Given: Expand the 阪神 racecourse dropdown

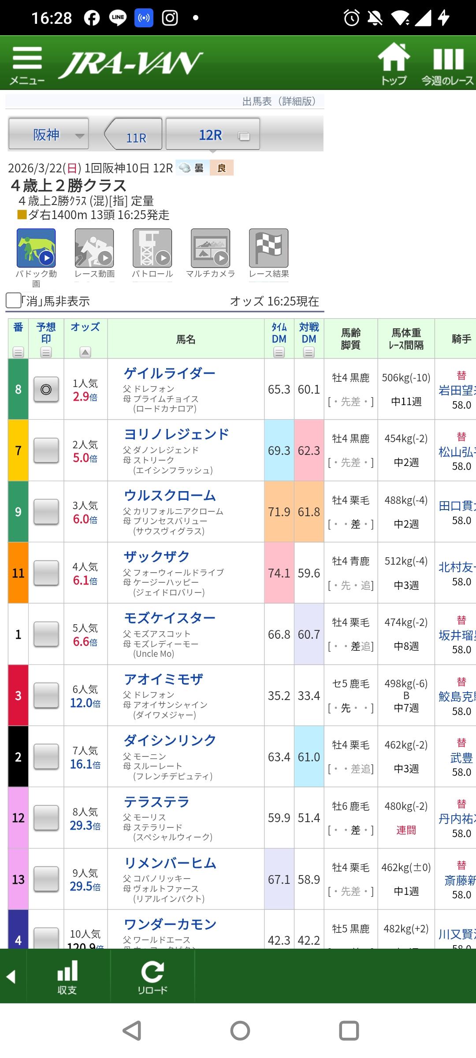Looking at the screenshot, I should (x=48, y=134).
